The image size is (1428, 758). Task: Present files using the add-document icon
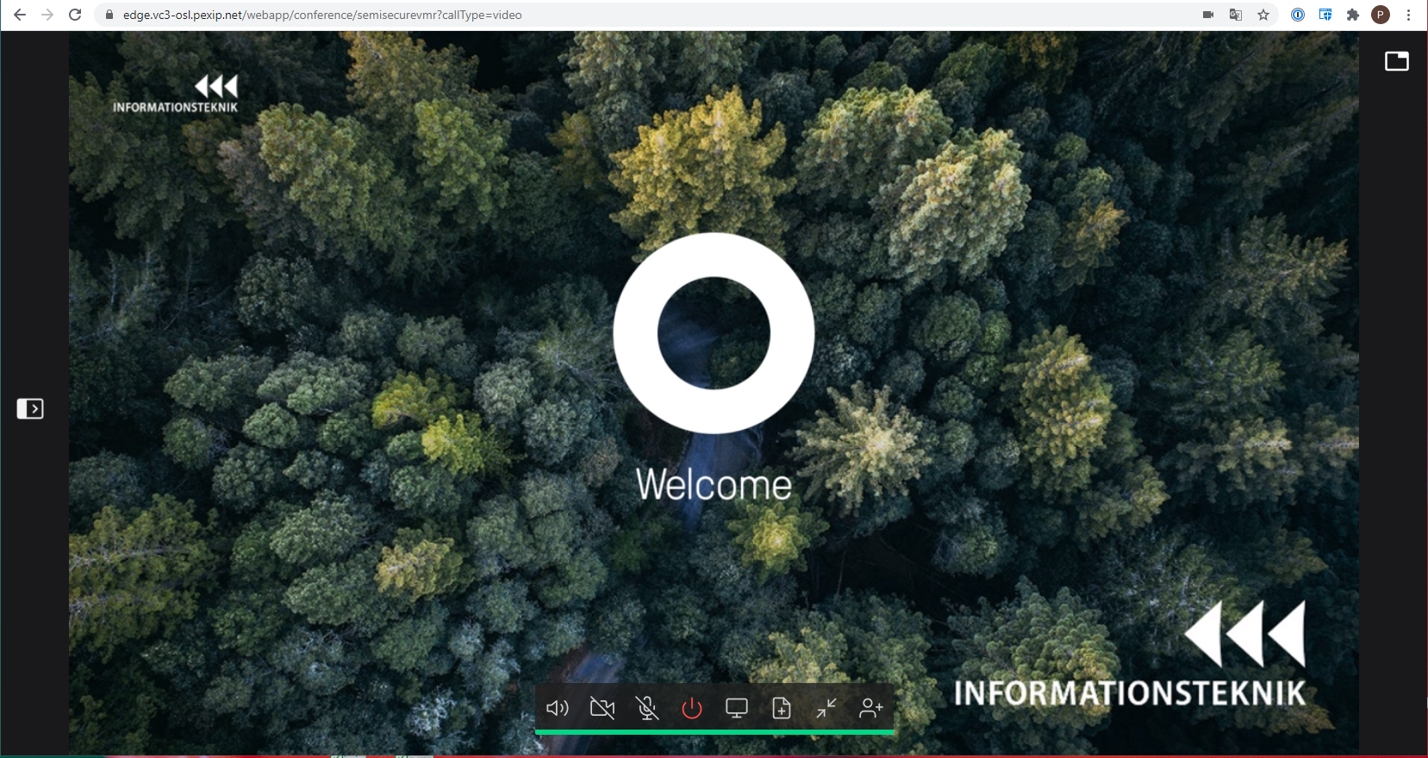(782, 708)
